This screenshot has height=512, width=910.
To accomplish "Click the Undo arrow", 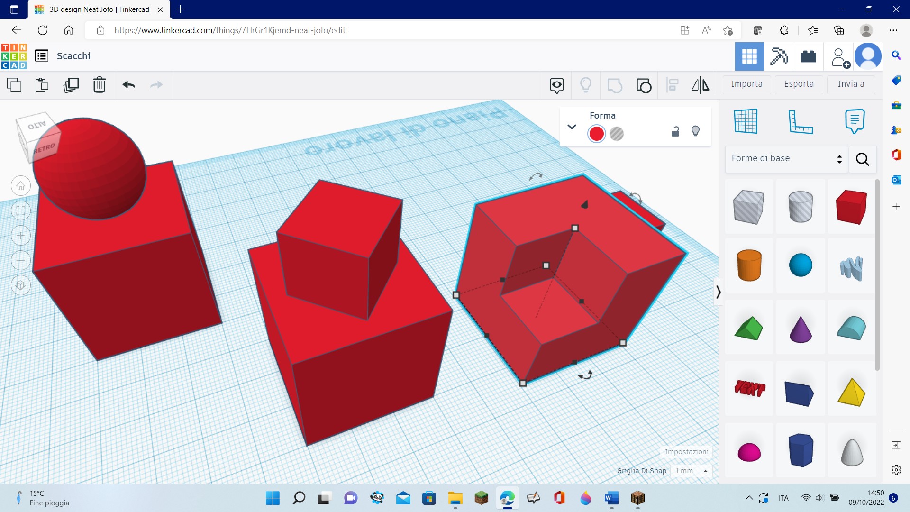I will (x=129, y=85).
